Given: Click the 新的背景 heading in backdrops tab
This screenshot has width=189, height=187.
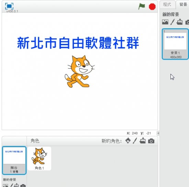Looking at the screenshot, I should [x=170, y=14].
